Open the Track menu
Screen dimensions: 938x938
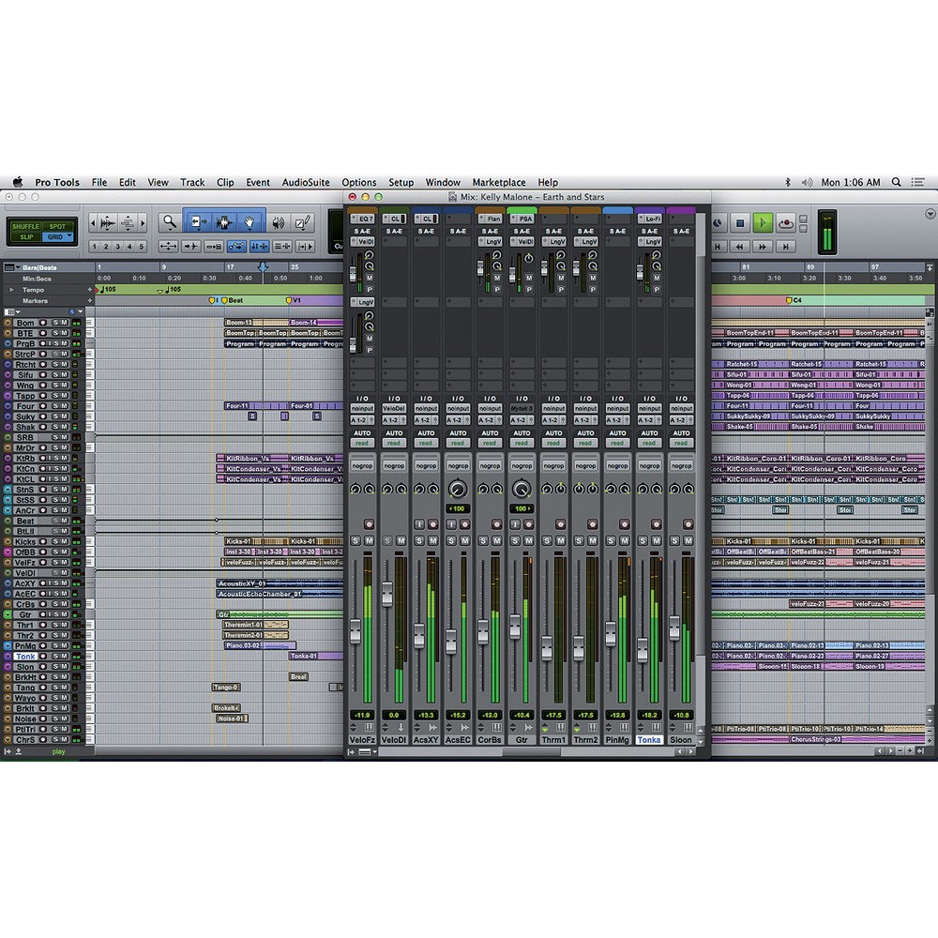[192, 182]
